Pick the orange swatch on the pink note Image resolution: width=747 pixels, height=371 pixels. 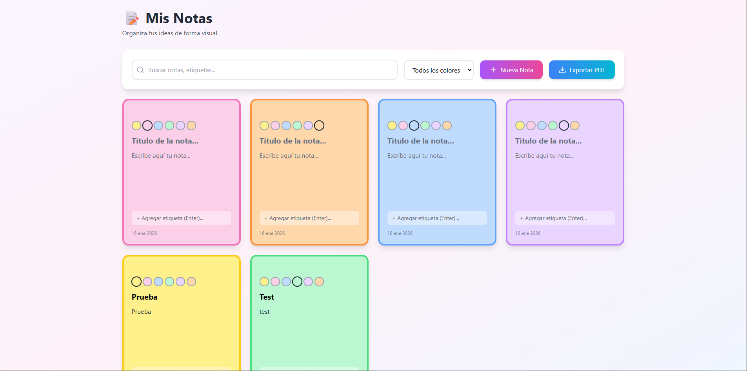[x=191, y=125]
